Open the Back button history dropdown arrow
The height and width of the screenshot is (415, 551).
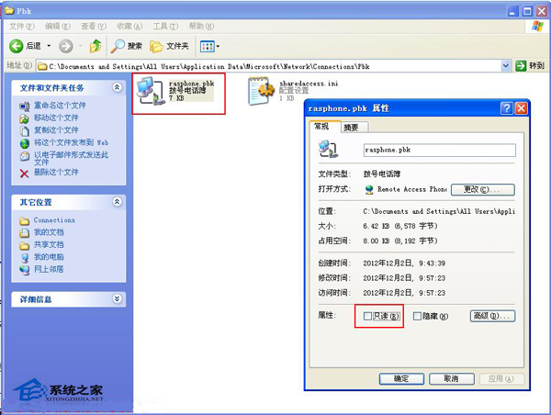point(49,46)
